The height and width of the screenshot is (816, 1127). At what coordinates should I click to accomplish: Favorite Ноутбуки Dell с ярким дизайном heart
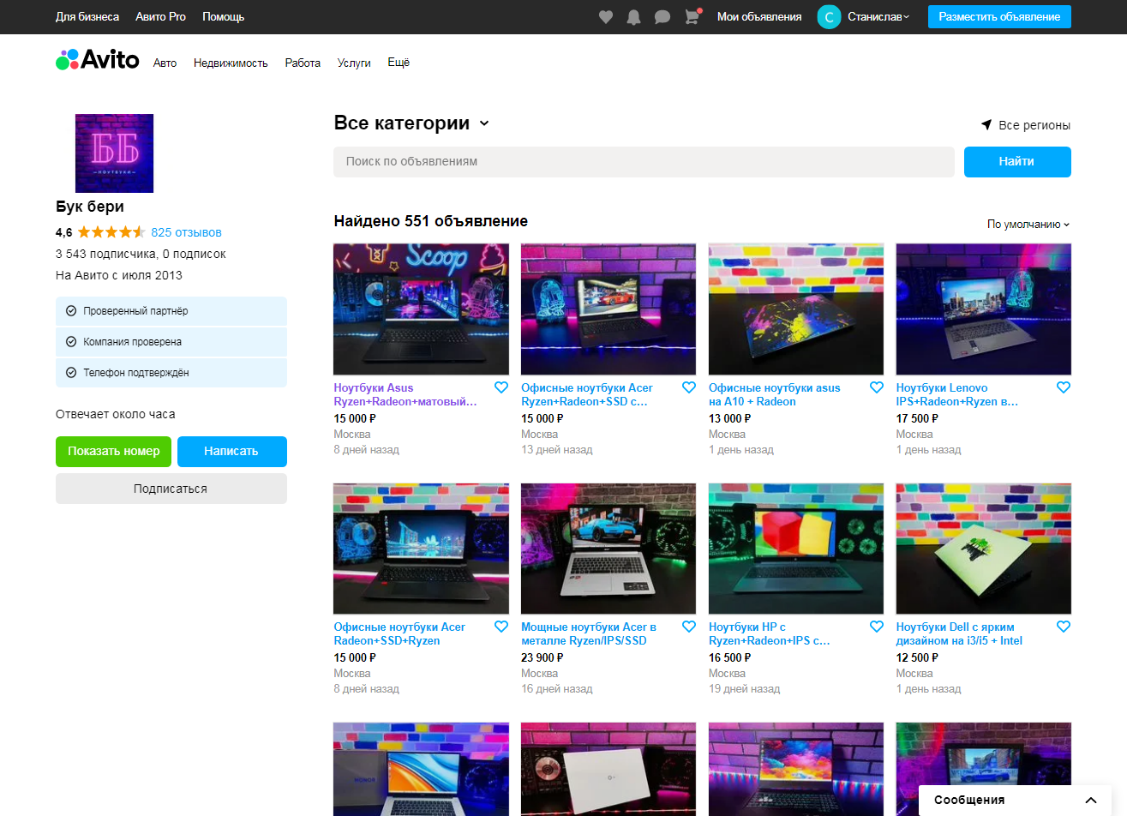click(x=1064, y=627)
